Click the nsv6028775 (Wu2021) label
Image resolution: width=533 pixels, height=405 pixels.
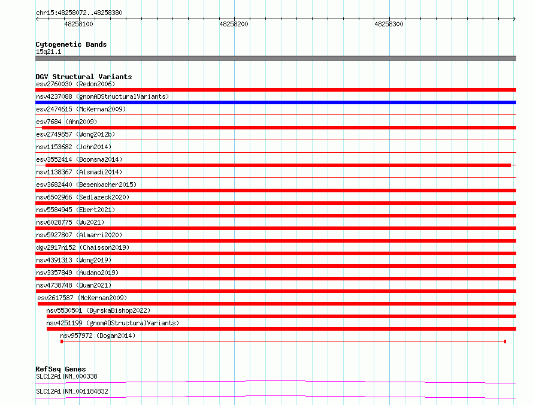[x=70, y=222]
